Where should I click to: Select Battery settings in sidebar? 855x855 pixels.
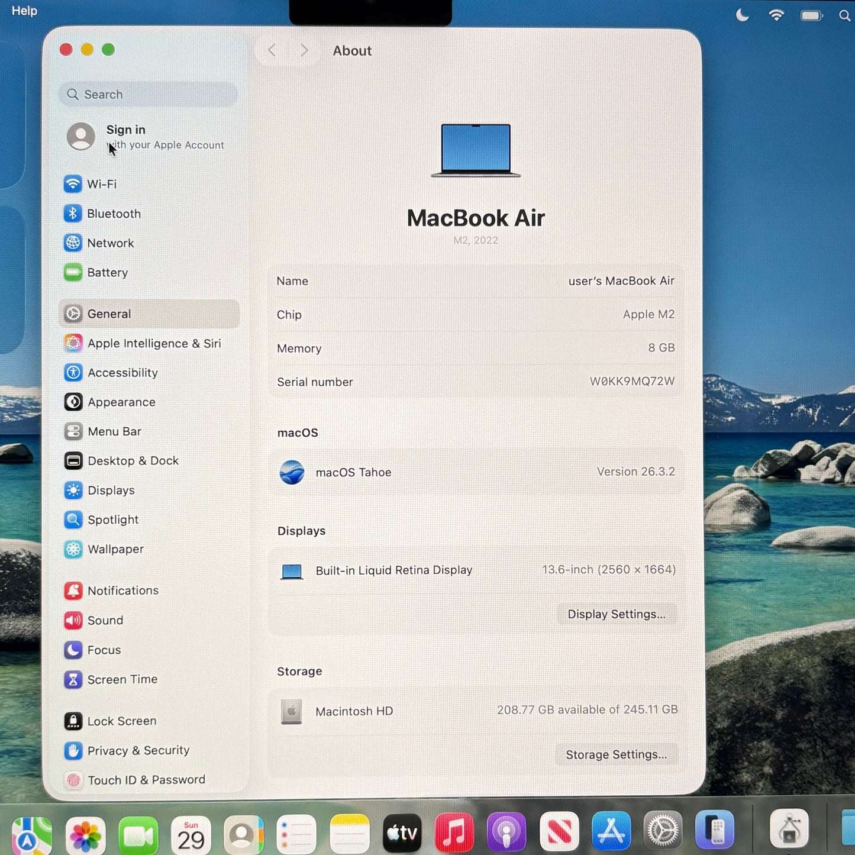[107, 273]
